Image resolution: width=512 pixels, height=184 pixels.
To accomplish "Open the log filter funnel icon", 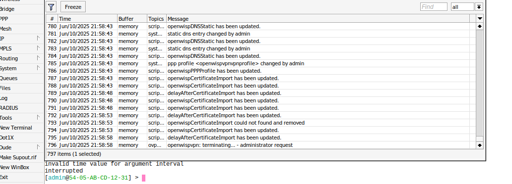I will (x=51, y=7).
